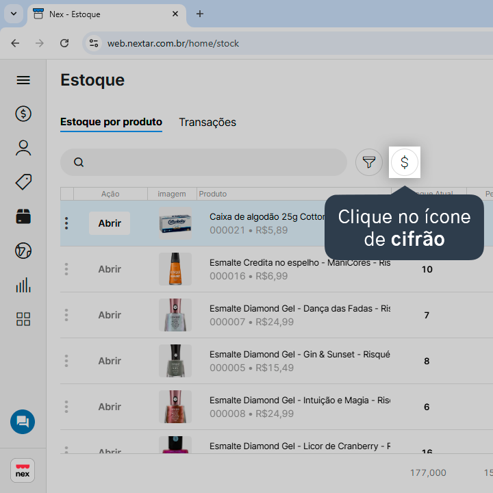Open the support chat bubble button
The width and height of the screenshot is (493, 493).
pyautogui.click(x=23, y=422)
